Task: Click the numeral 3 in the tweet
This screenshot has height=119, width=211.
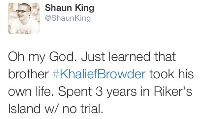Action: click(x=99, y=91)
